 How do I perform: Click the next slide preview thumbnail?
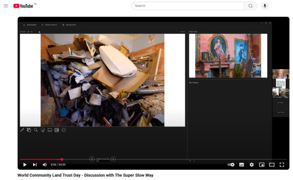click(228, 56)
